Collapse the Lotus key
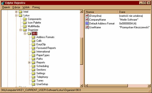Image resolution: width=152 pixels, height=93 pixels. pyautogui.click(x=16, y=15)
